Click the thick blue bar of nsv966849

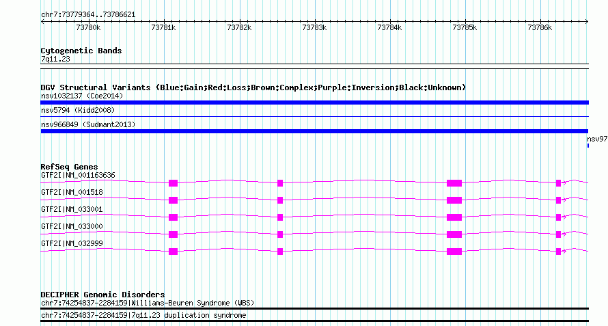click(314, 131)
